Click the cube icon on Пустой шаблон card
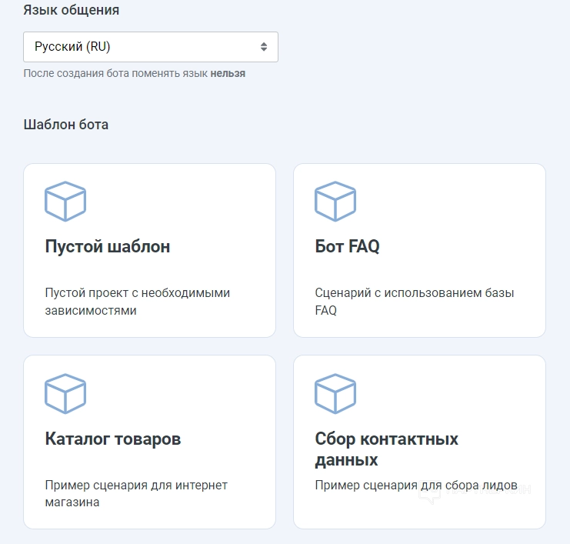Viewport: 570px width, 544px height. tap(65, 202)
